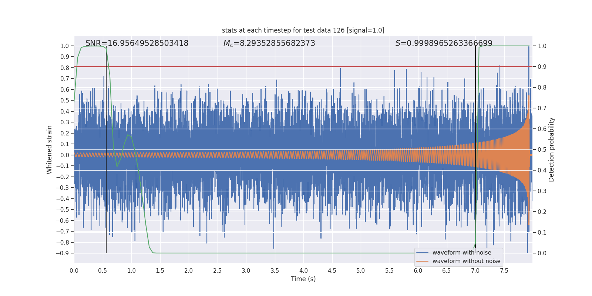
Task: Click x-axis tick label 2.0
Action: 189,270
